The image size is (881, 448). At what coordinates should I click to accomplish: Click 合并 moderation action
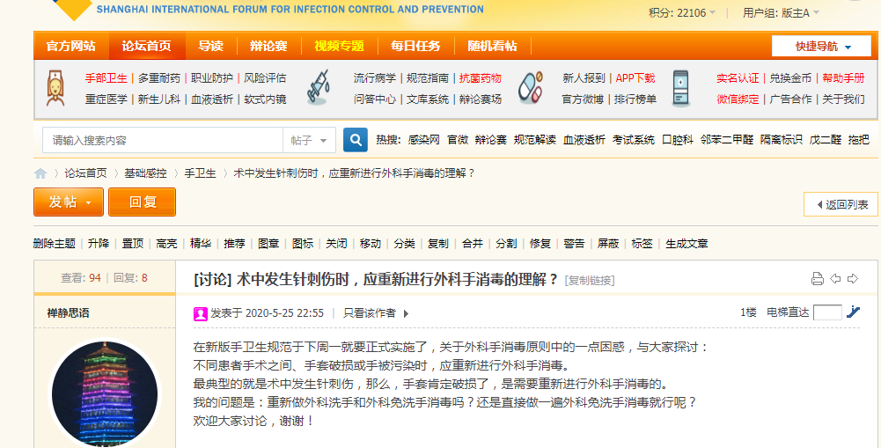pyautogui.click(x=473, y=244)
